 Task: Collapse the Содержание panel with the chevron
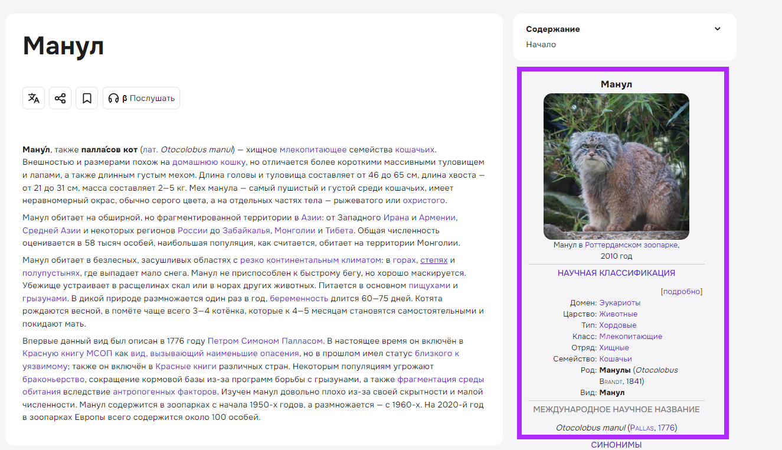717,29
